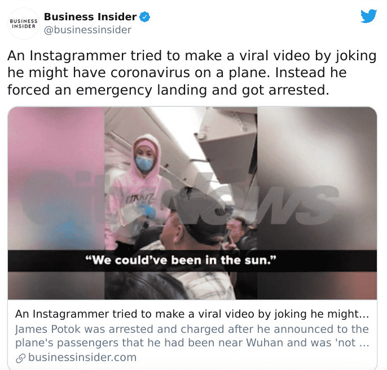Open the @businessinsider handle

(87, 30)
